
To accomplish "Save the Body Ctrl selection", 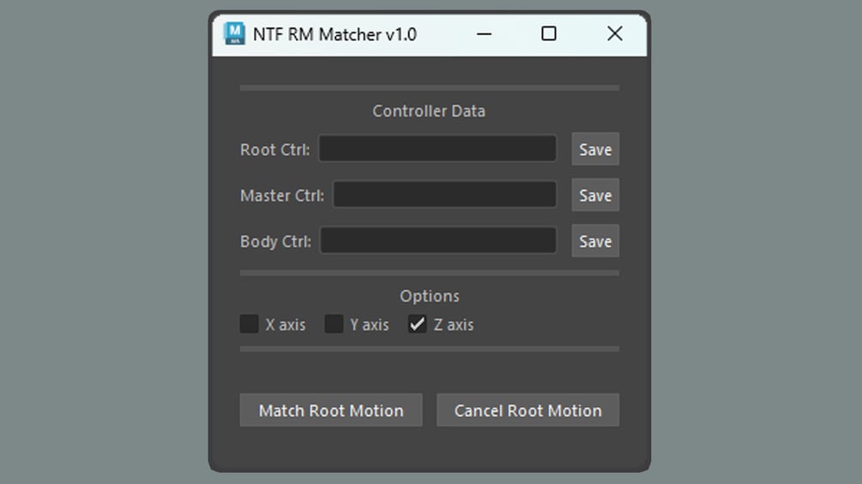I will [595, 241].
